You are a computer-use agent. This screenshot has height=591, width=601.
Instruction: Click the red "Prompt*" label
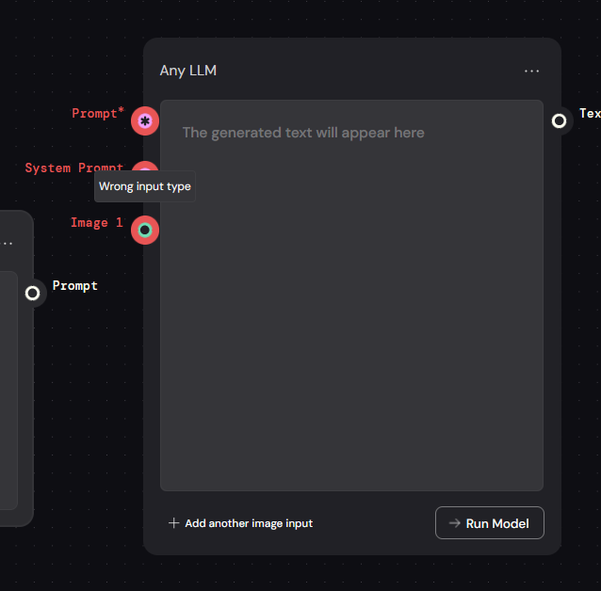pyautogui.click(x=98, y=114)
